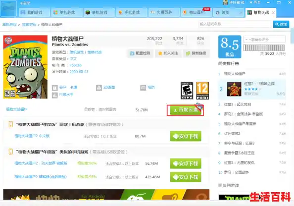Click the 单机游戏 breadcrumb link
The width and height of the screenshot is (294, 206).
pos(9,25)
